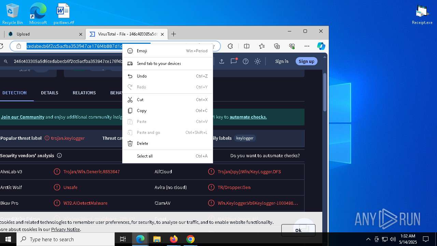Open File Explorer from taskbar
437x246 pixels.
pyautogui.click(x=157, y=239)
